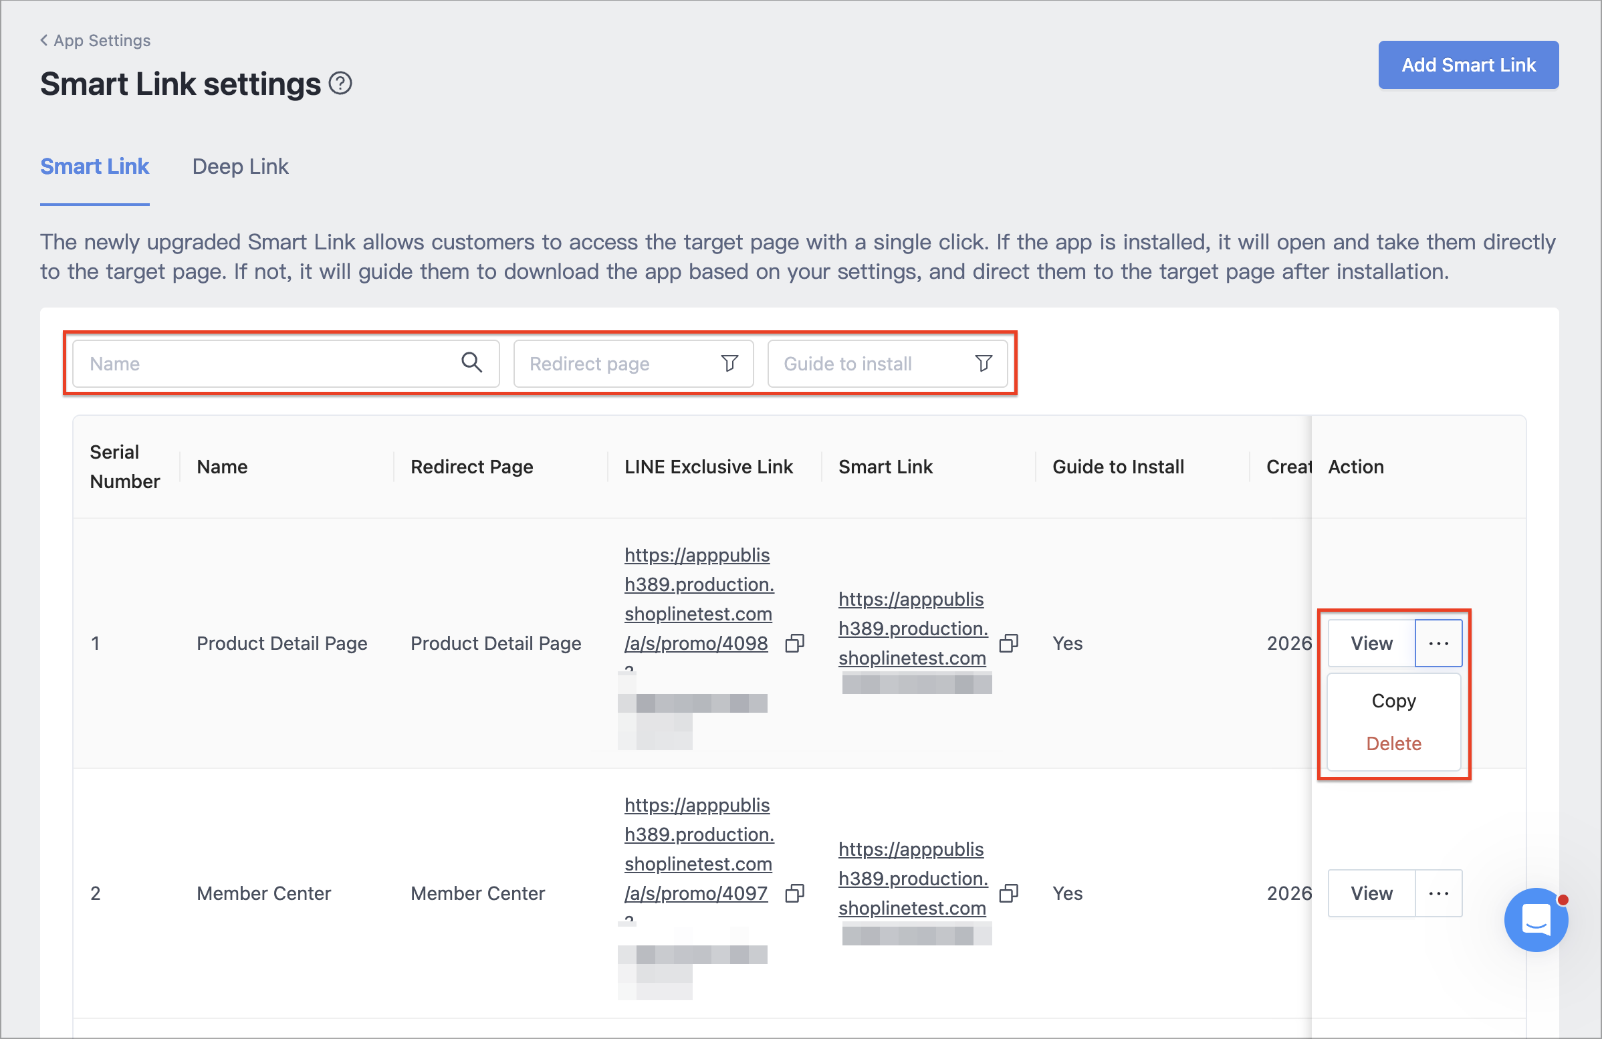View the Product Detail Page smart link
The height and width of the screenshot is (1039, 1602).
pos(1371,643)
